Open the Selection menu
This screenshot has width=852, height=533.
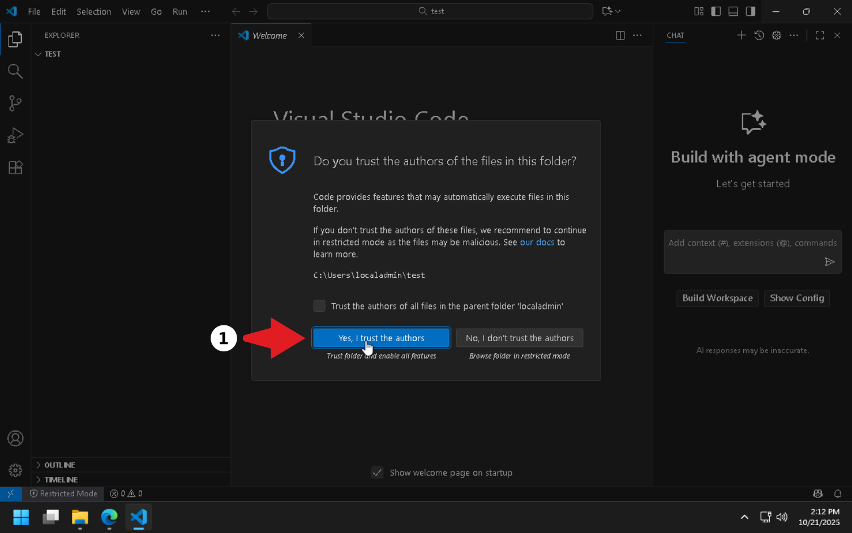[x=93, y=11]
